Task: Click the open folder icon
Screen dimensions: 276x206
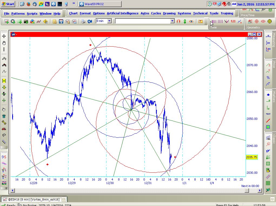Action: coord(55,21)
